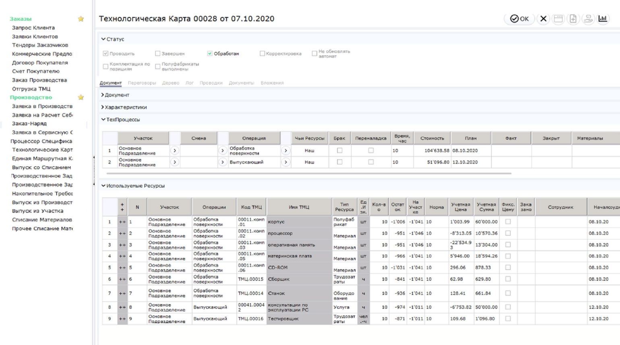The image size is (620, 345).
Task: Click the hand icon in the header toolbar
Action: point(588,18)
